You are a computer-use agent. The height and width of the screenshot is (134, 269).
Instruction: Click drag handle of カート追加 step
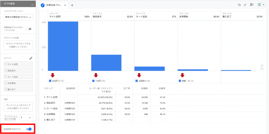(6, 77)
